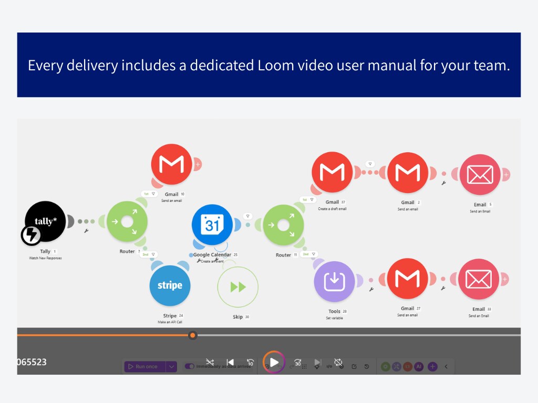Toggle repeat in the video player

338,362
